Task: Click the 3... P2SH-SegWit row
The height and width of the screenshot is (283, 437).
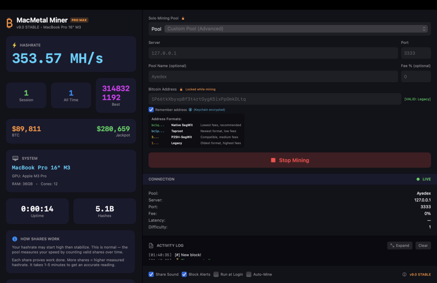Action: click(x=196, y=137)
